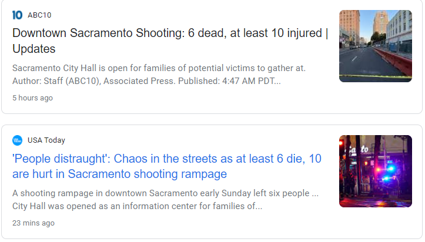The width and height of the screenshot is (425, 242).
Task: Open the police lights thumbnail image
Action: coord(375,171)
